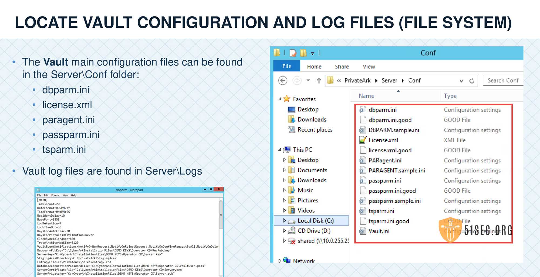Click the Refresh button in address bar
The width and height of the screenshot is (540, 277).
click(x=472, y=81)
